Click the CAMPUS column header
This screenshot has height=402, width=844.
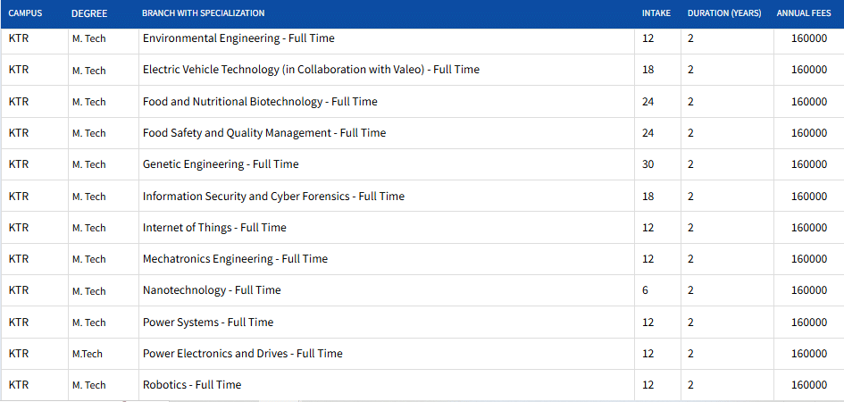point(25,13)
